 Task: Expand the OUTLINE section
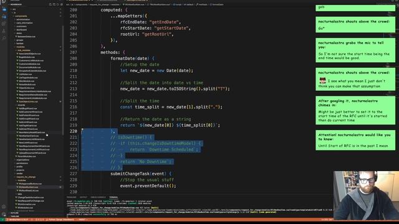click(x=14, y=213)
